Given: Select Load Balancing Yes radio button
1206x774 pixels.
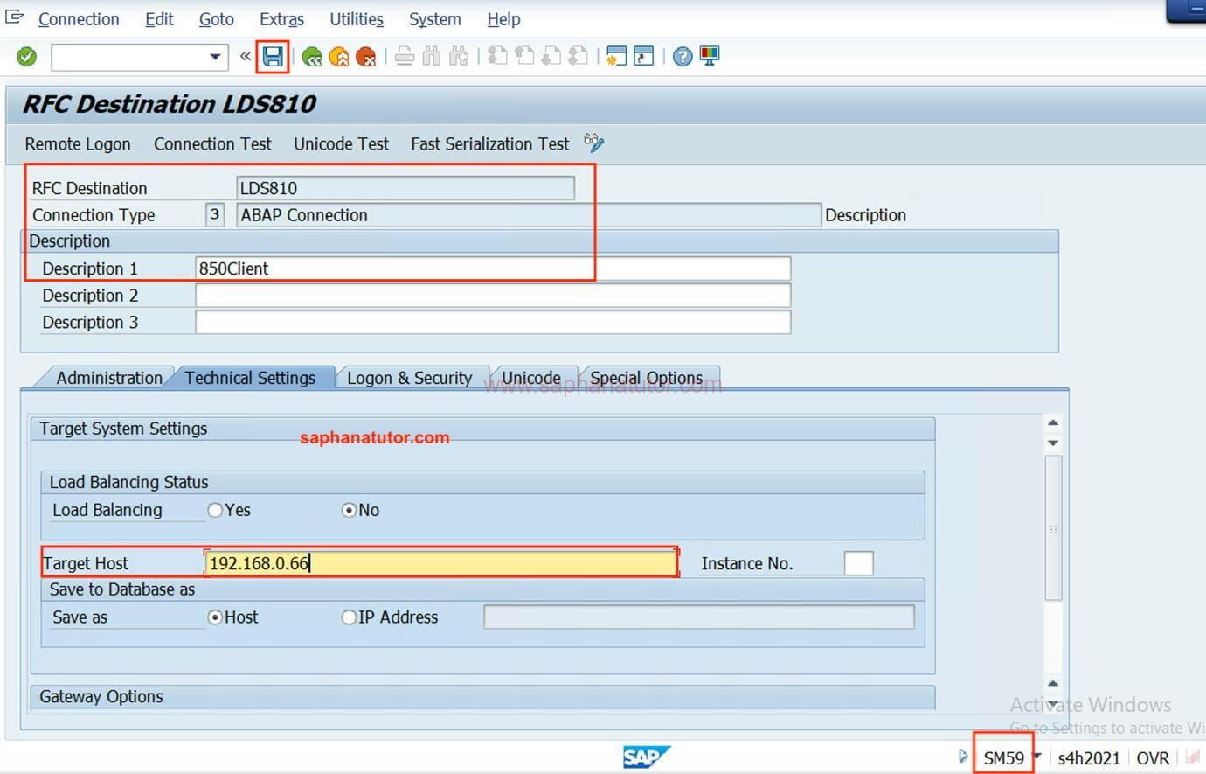Looking at the screenshot, I should click(x=215, y=510).
